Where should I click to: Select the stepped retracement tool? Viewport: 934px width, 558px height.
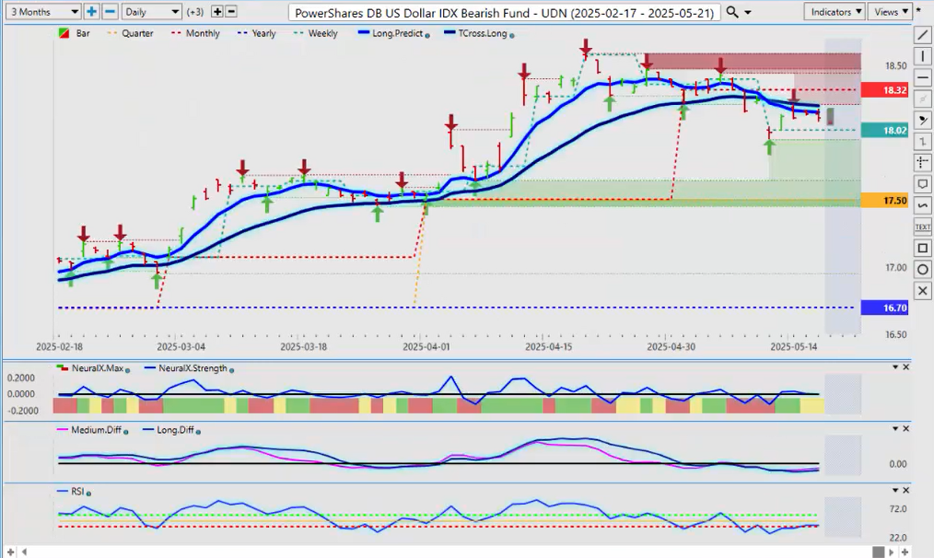tap(922, 142)
